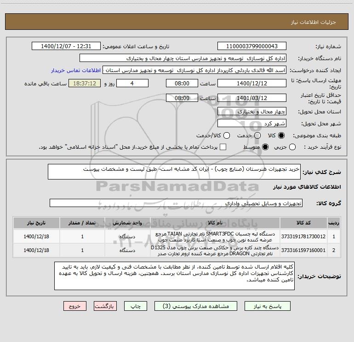
Task: Click the unit دستگاه in the SMART3FDC row
Action: pyautogui.click(x=127, y=236)
